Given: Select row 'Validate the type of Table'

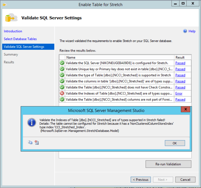Looking at the screenshot, I should [125, 75].
